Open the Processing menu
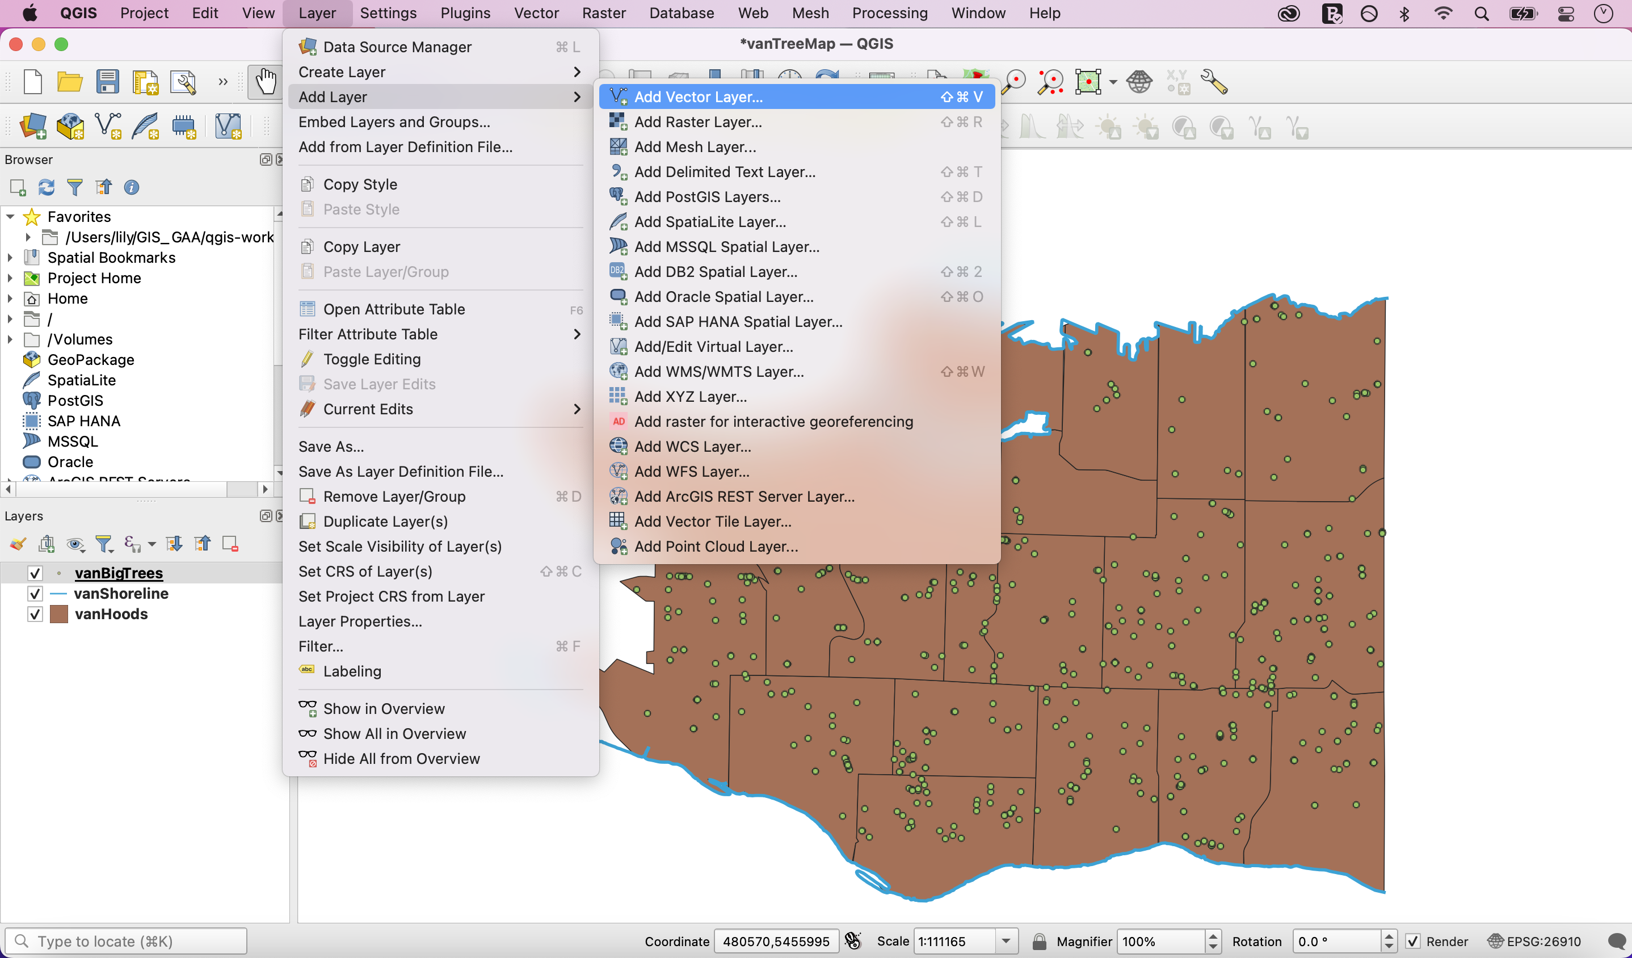The height and width of the screenshot is (958, 1632). click(889, 13)
